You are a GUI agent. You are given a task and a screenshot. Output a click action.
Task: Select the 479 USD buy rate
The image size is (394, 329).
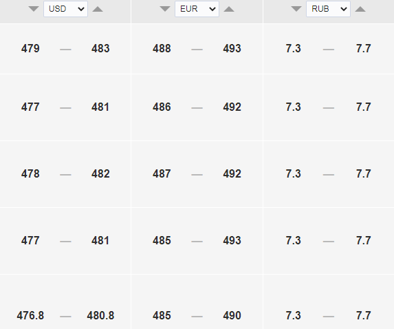30,48
